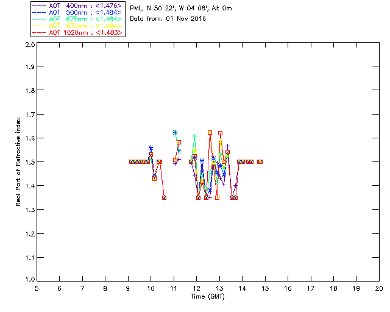Click the red AOT 1020nm <1.483> legend entry

(x=77, y=32)
